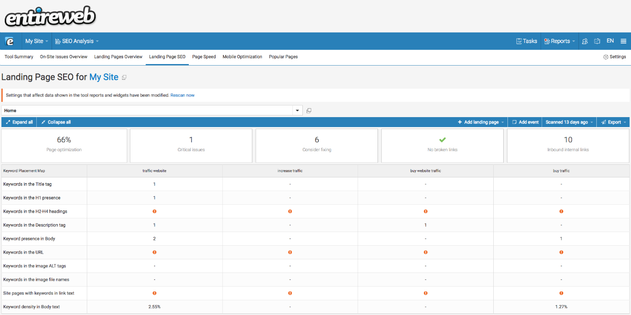Click the 1.27% keyword density value
This screenshot has height=315, width=631.
tap(561, 307)
